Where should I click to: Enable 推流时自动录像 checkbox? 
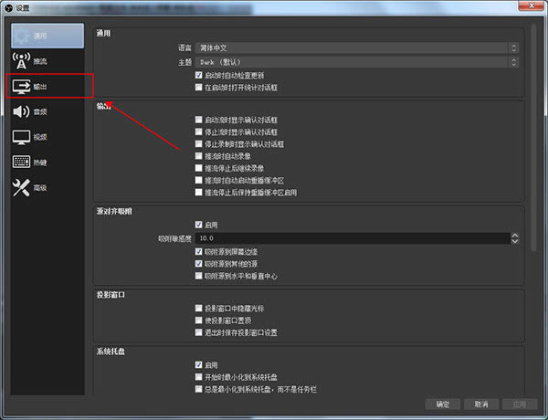[199, 156]
